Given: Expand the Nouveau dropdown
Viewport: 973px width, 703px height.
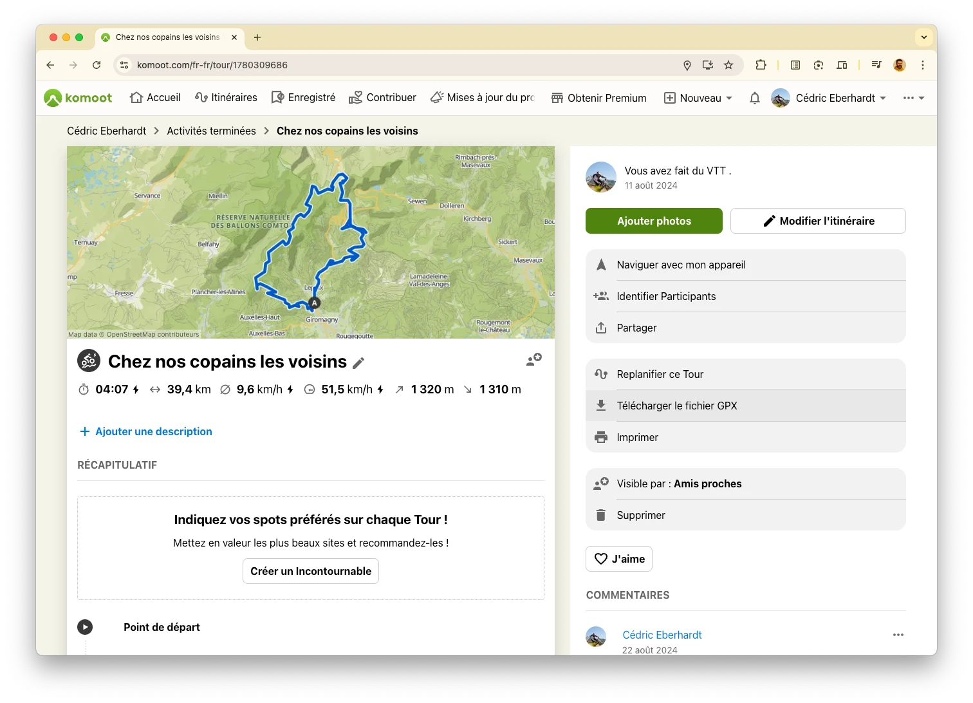Looking at the screenshot, I should click(x=698, y=98).
